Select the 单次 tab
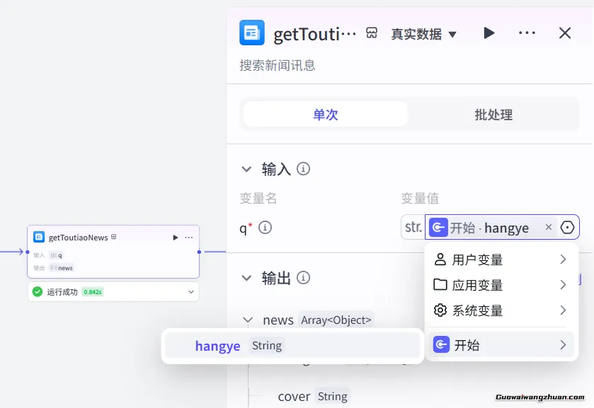 [325, 115]
